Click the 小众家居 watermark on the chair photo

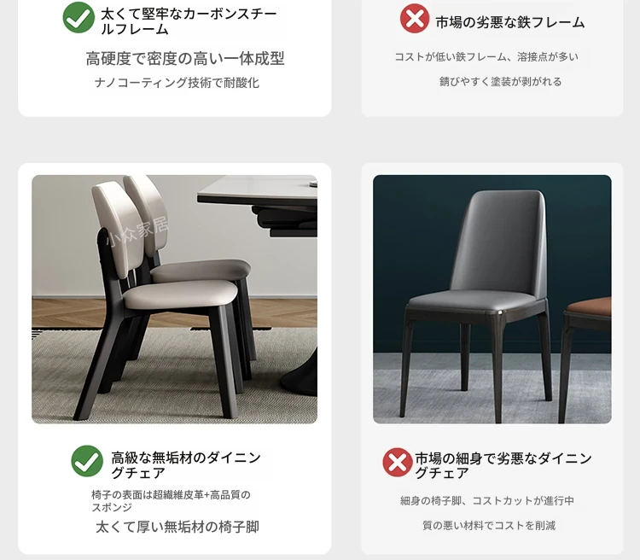[x=137, y=231]
